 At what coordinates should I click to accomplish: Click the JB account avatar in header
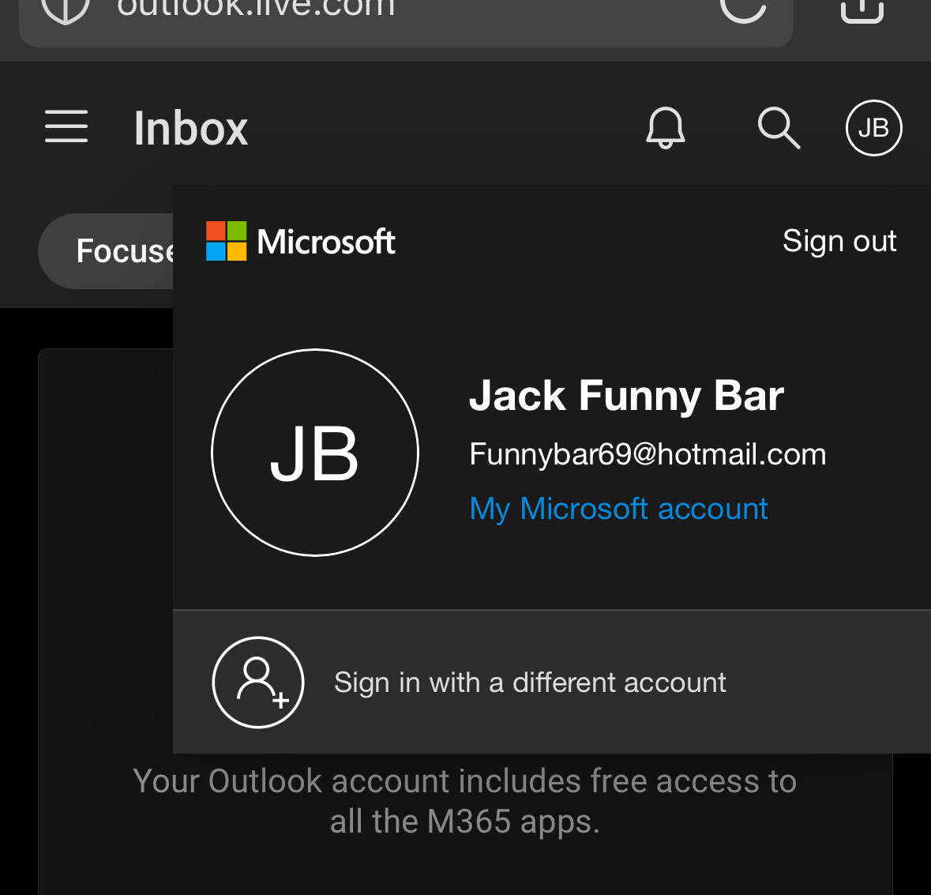click(873, 128)
